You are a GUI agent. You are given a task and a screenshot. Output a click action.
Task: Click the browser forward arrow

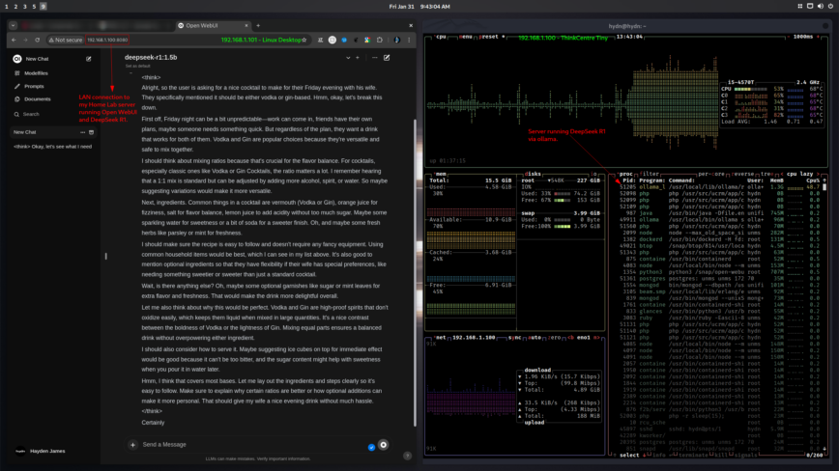coord(25,40)
